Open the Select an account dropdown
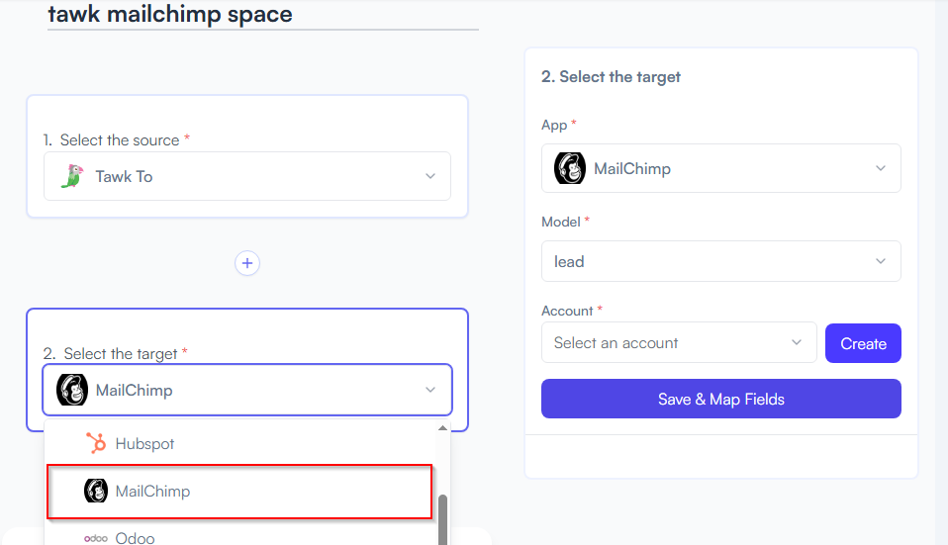 (x=679, y=342)
